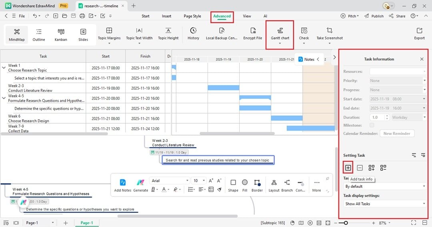
Task: Click the Pitch button
Action: click(350, 16)
